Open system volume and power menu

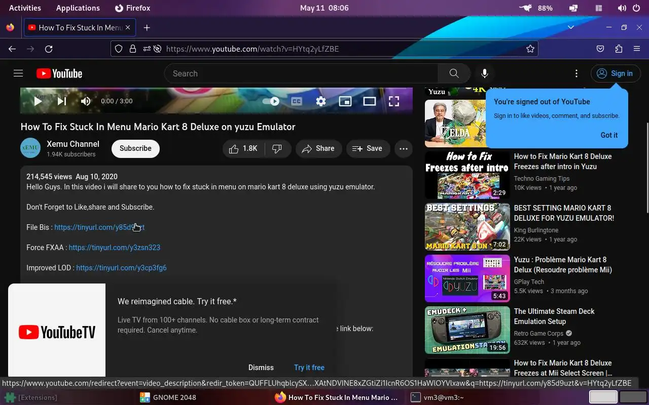629,8
